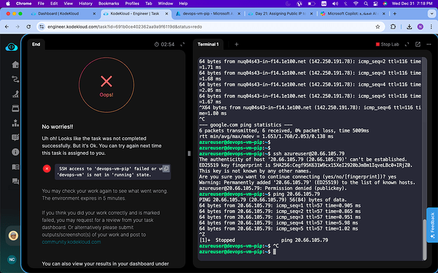This screenshot has width=438, height=273.
Task: Click the KodeKloud cloud logo in sidebar
Action: pyautogui.click(x=11, y=46)
